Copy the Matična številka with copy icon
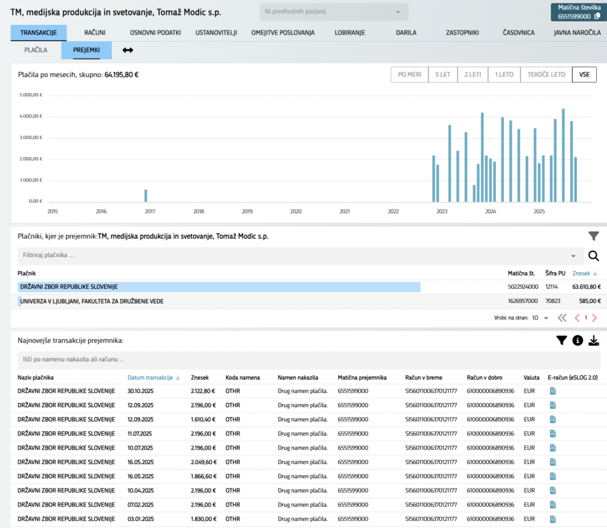 click(597, 16)
